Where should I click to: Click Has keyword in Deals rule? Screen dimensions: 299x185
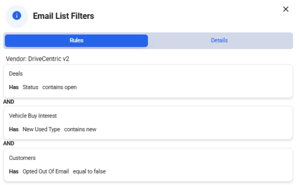[x=14, y=87]
